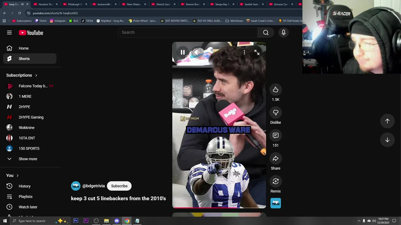The image size is (401, 225).
Task: Open the Kick bookmark
Action: (x=74, y=21)
